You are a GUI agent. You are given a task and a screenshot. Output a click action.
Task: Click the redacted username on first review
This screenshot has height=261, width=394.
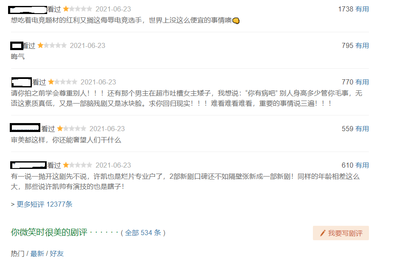pyautogui.click(x=28, y=10)
